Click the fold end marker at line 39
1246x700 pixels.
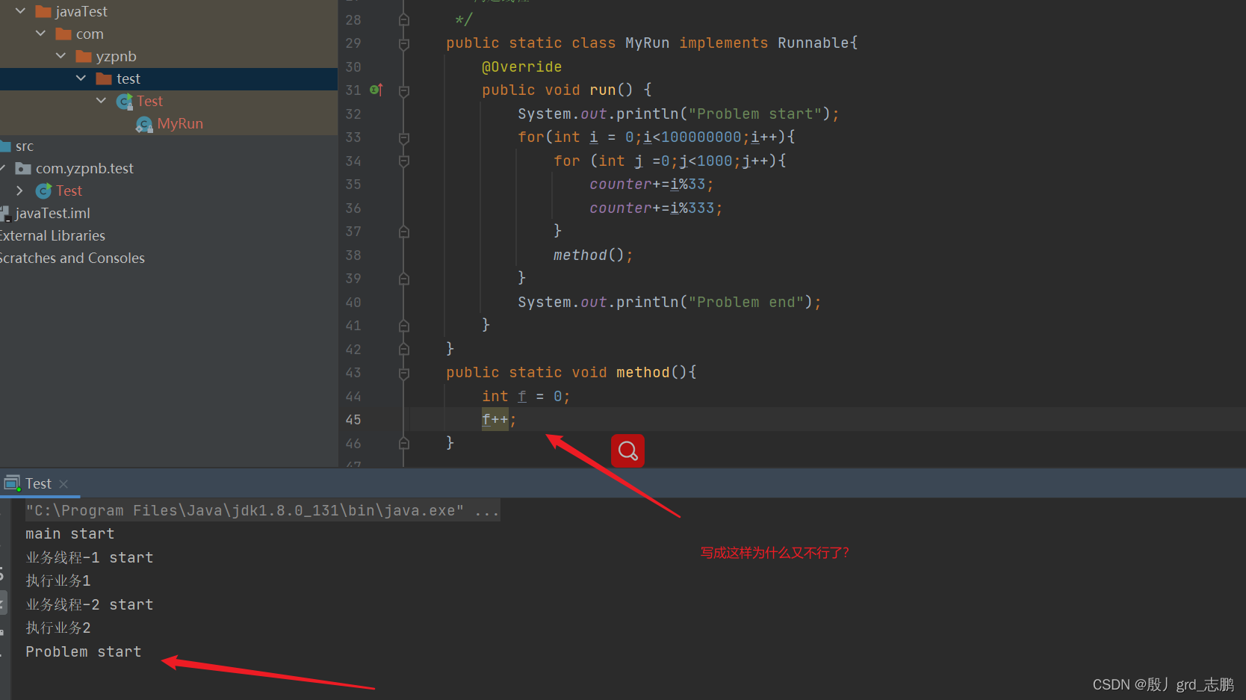coord(404,279)
